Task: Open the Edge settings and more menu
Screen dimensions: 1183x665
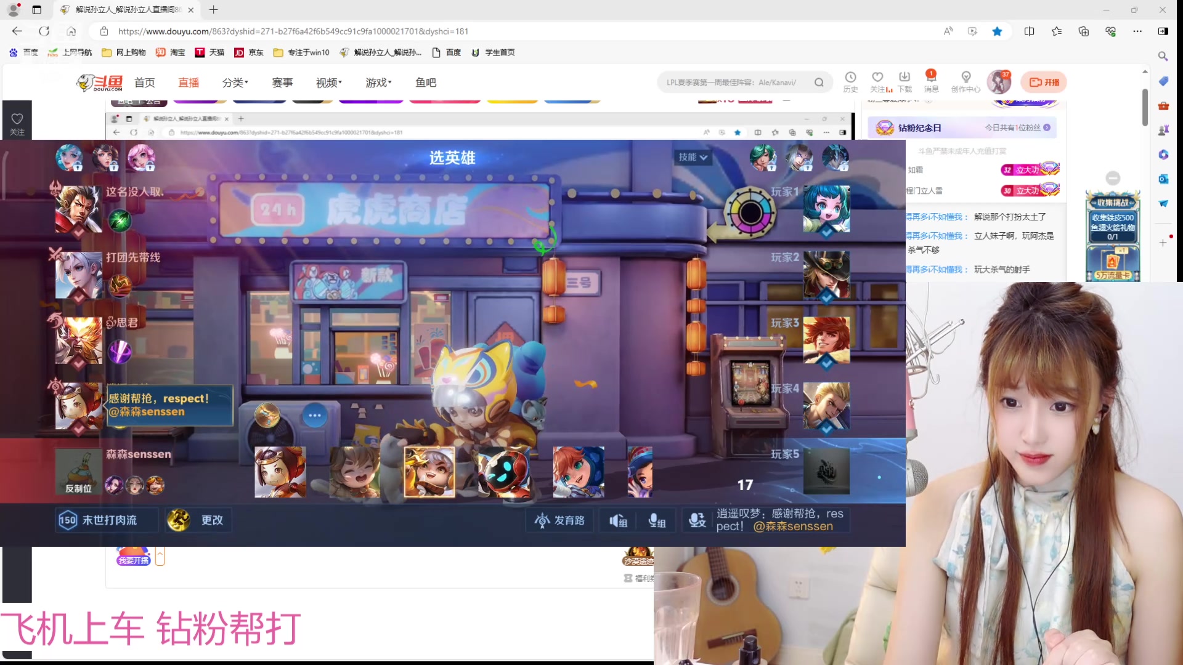Action: point(1137,31)
